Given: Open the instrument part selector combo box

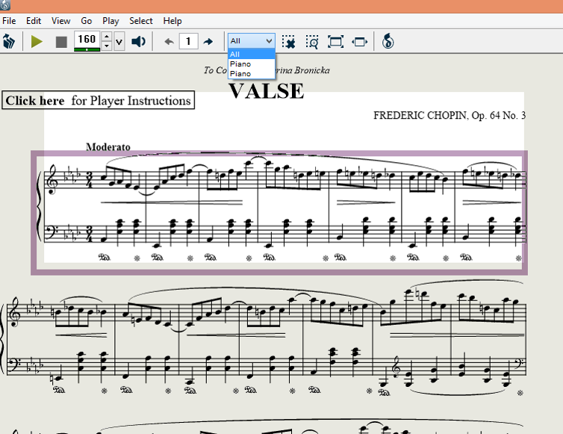Looking at the screenshot, I should 251,40.
